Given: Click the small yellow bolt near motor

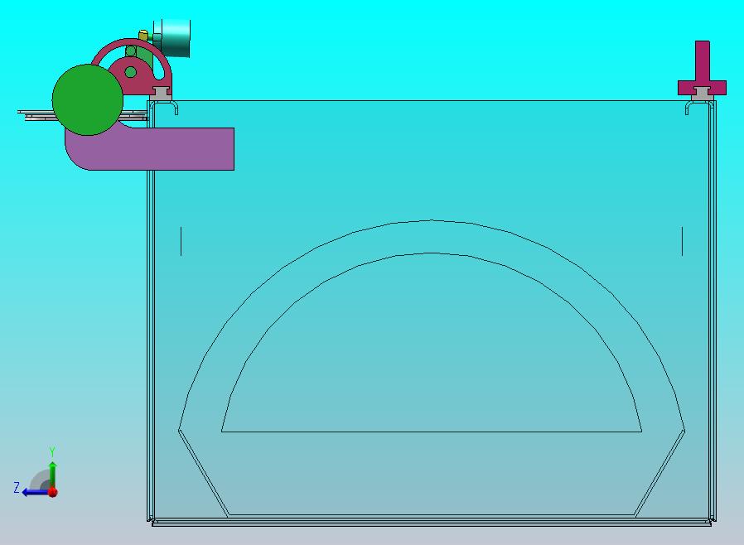Looking at the screenshot, I should coord(143,35).
